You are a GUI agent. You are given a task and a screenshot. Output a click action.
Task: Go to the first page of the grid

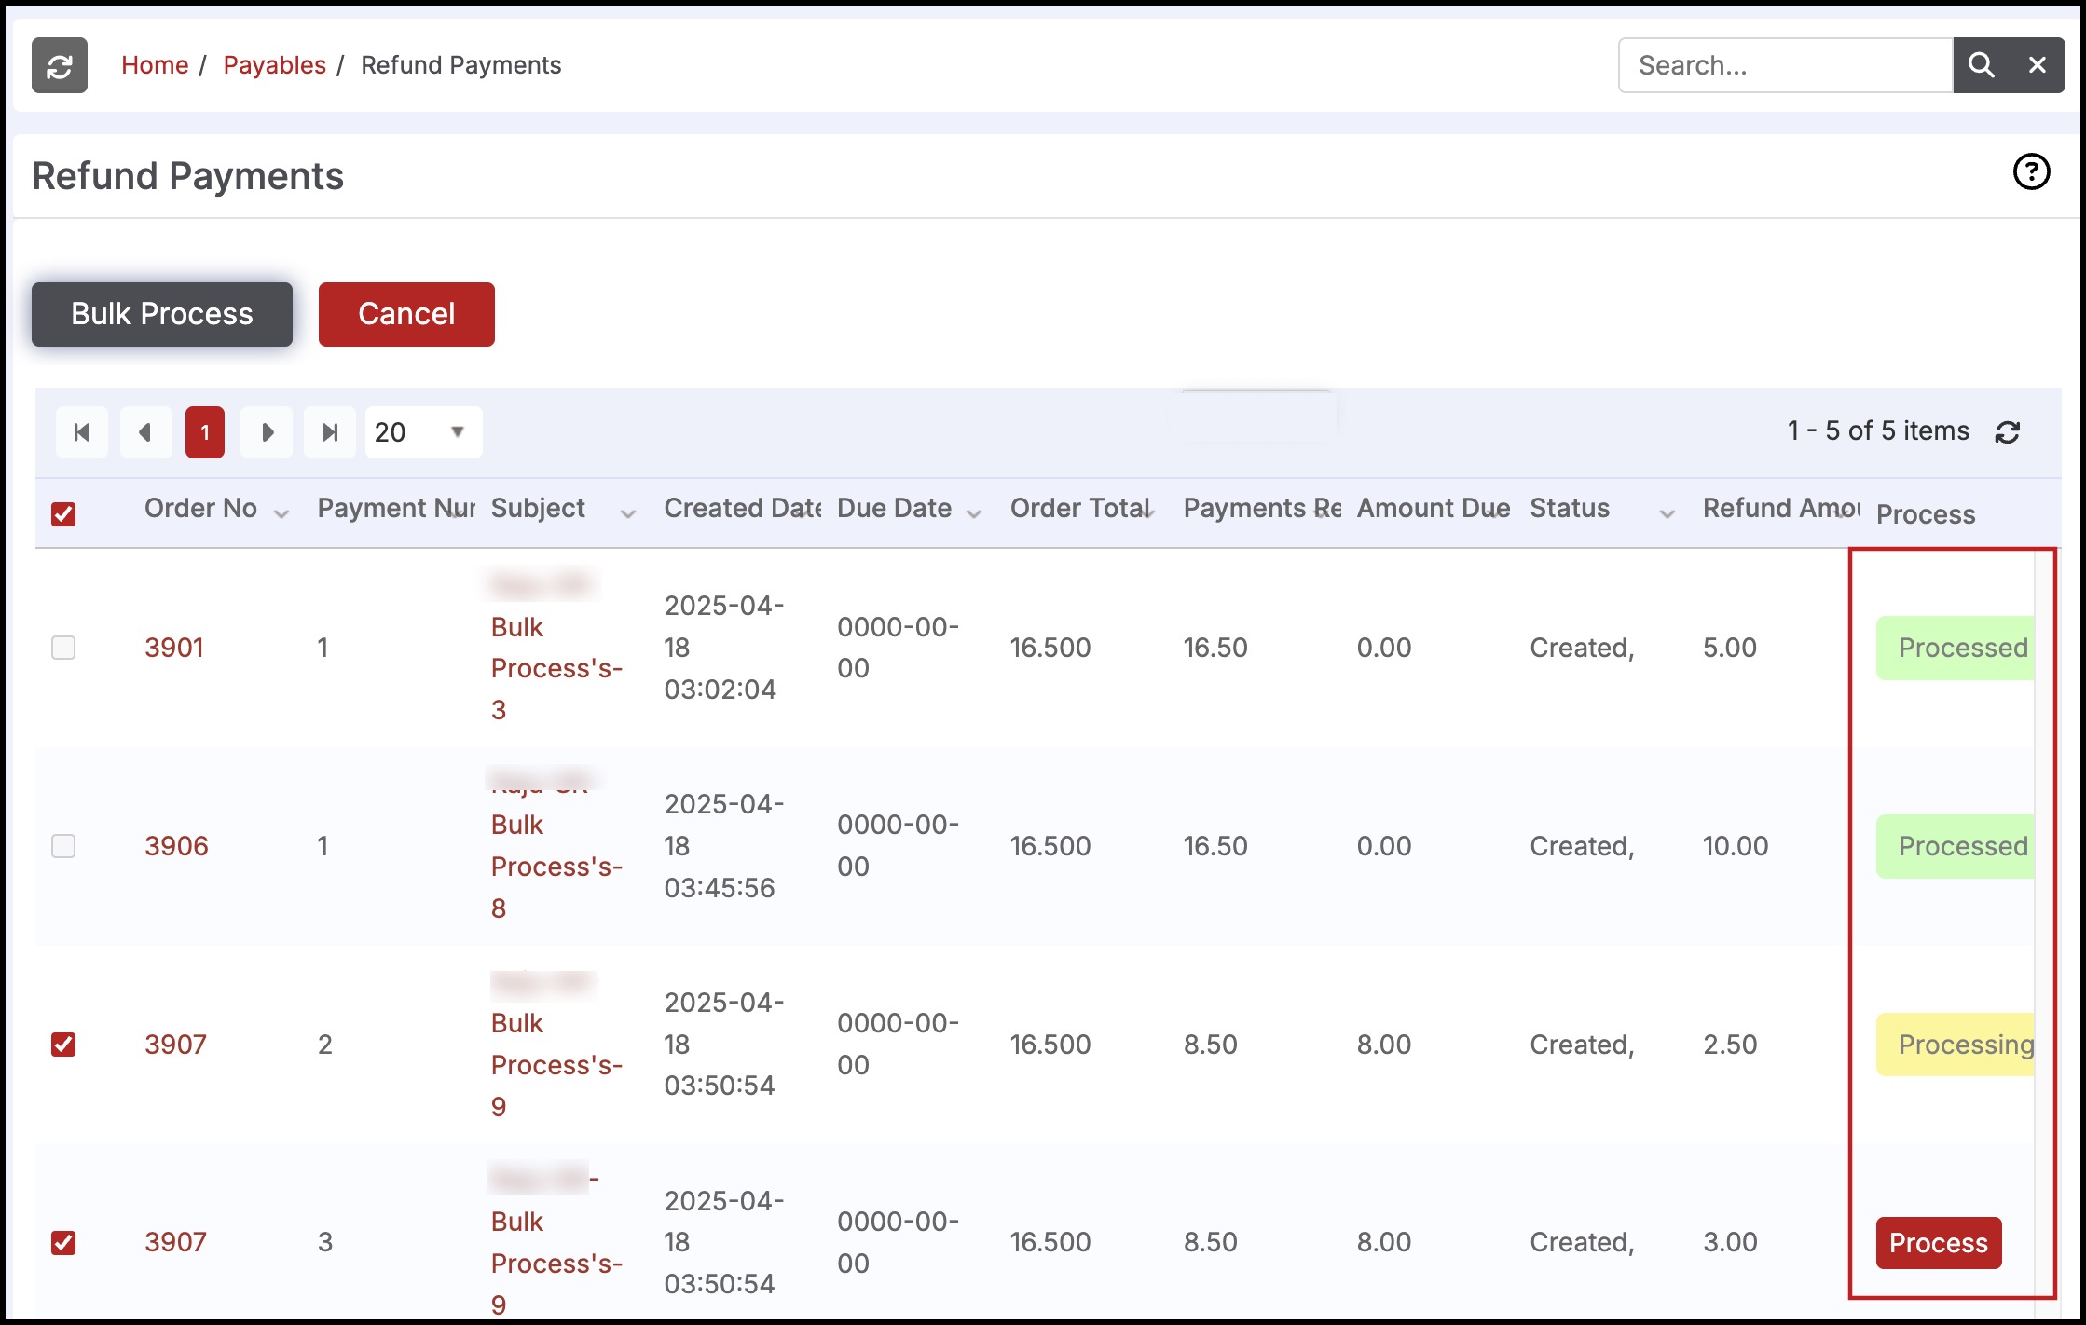(x=82, y=432)
